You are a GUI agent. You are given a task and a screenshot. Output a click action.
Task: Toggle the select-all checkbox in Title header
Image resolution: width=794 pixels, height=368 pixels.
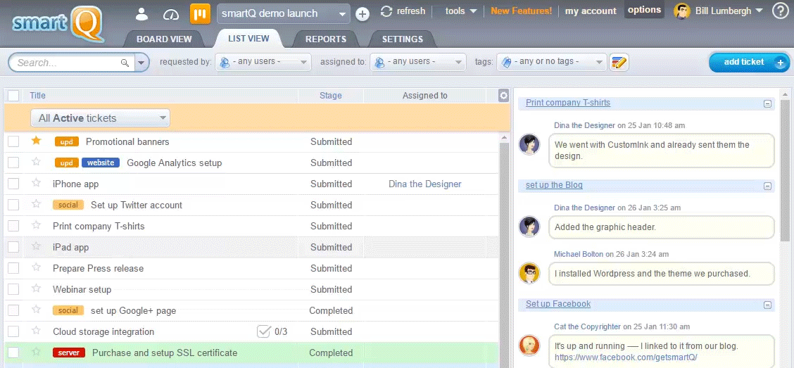[x=13, y=96]
